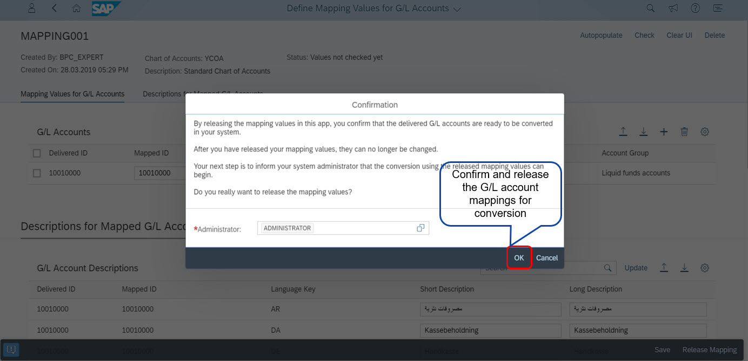Select the AR language key cell
Image resolution: width=748 pixels, height=361 pixels.
coord(276,309)
